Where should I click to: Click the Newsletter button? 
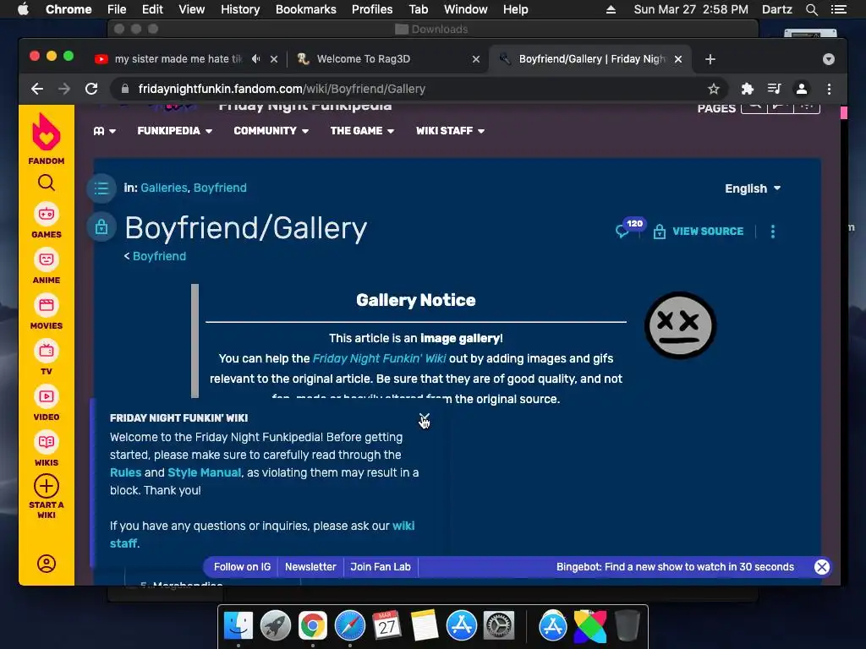[310, 567]
